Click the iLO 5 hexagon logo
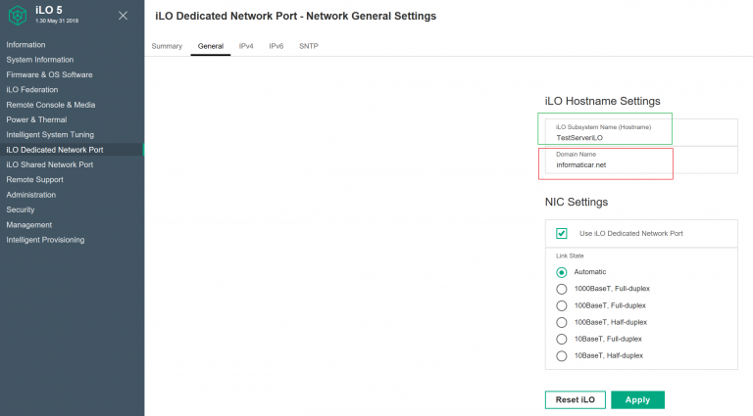This screenshot has height=416, width=753. tap(18, 17)
